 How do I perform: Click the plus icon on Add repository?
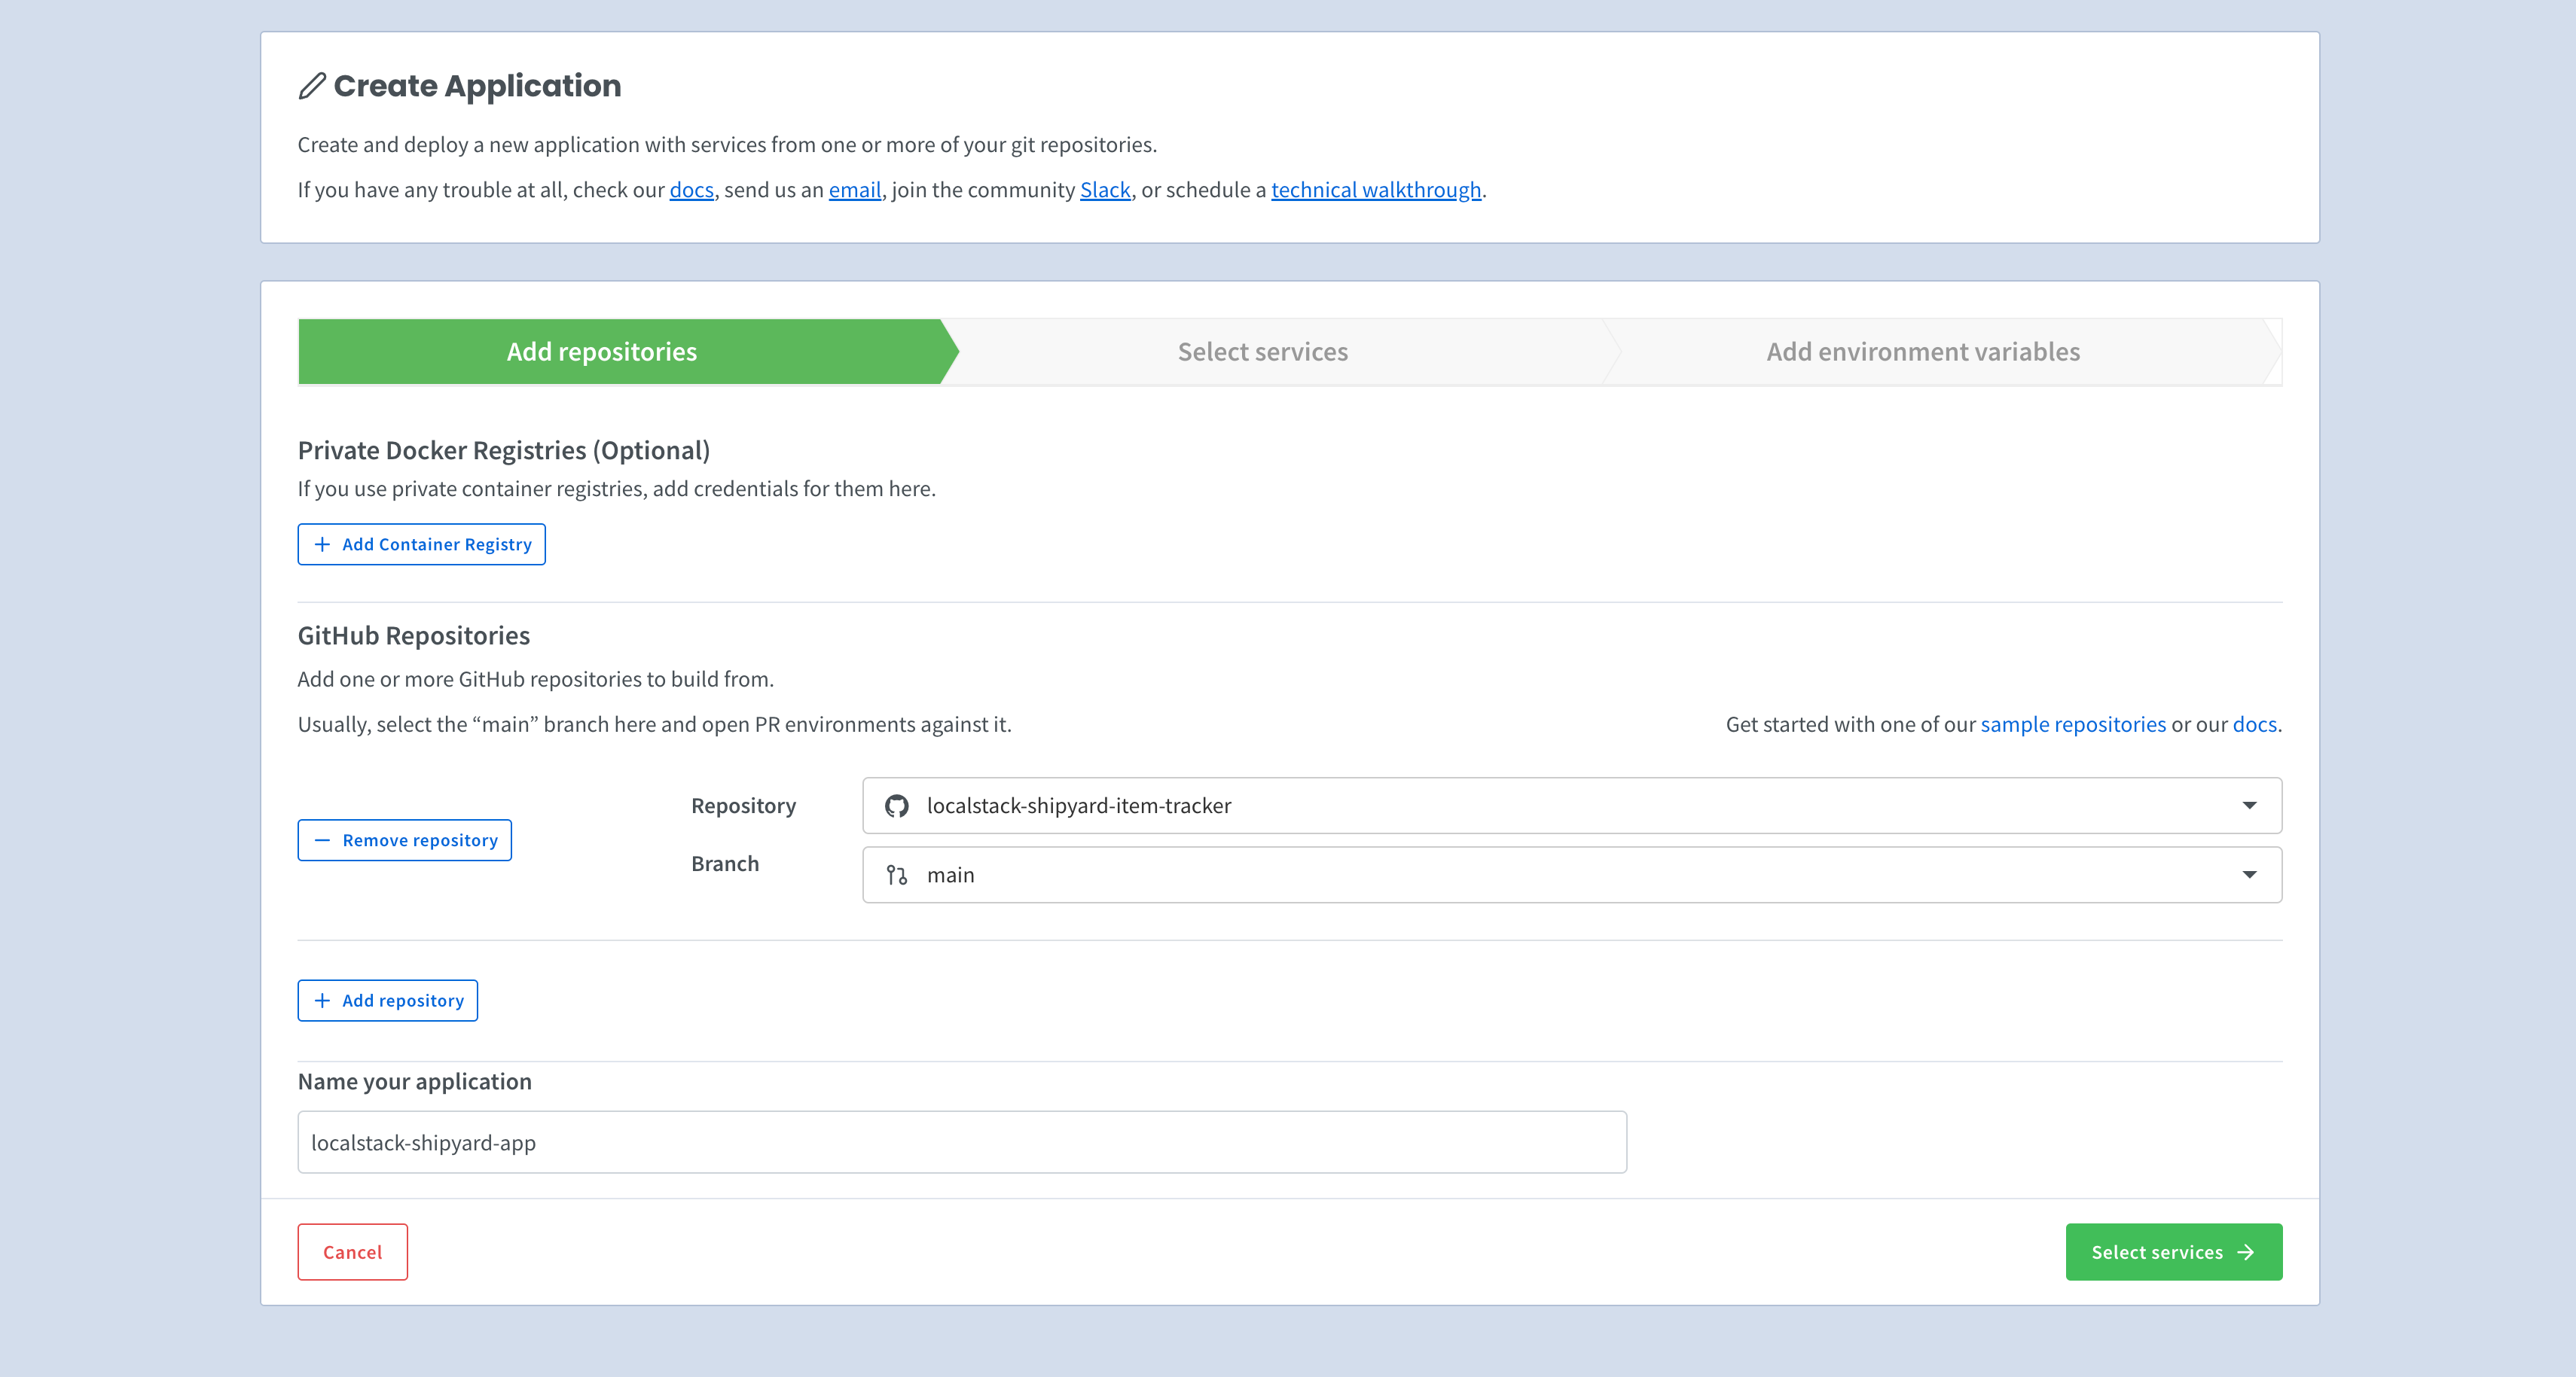[322, 1001]
